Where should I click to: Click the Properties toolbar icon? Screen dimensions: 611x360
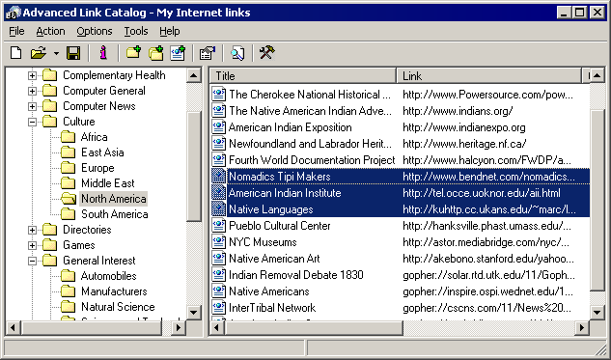click(208, 52)
